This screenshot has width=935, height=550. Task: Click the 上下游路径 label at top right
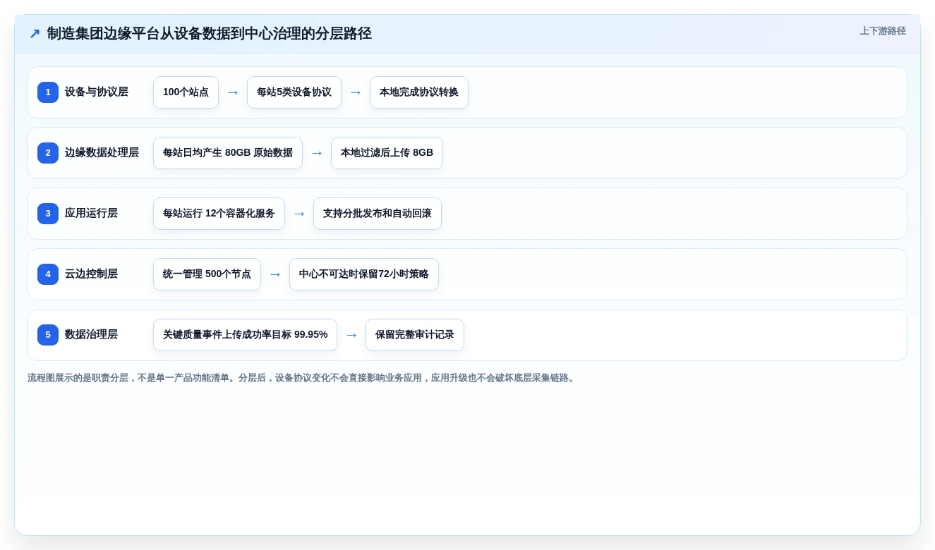[883, 31]
